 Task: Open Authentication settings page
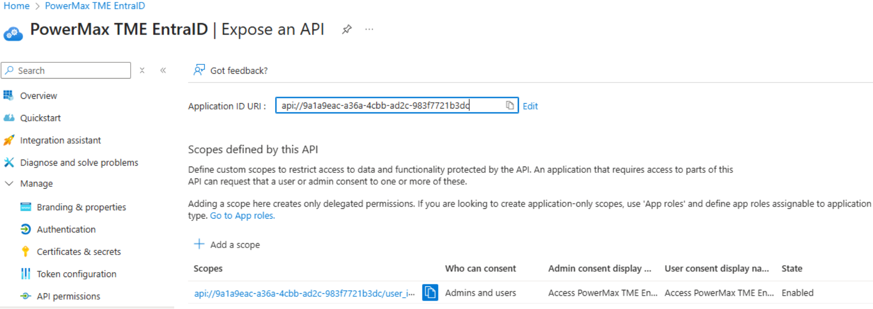[66, 229]
